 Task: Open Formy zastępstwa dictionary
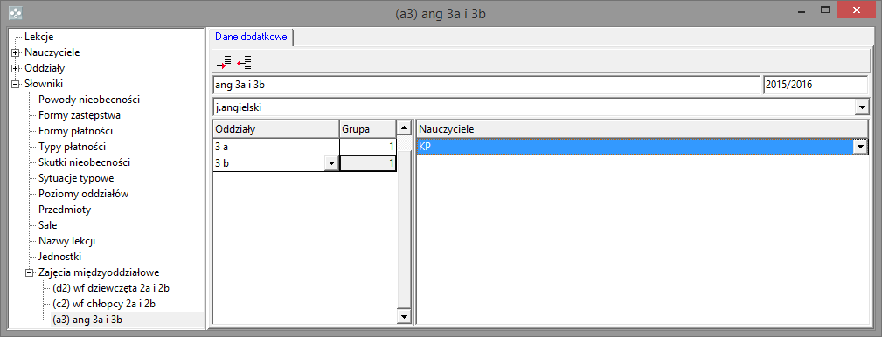[x=80, y=116]
